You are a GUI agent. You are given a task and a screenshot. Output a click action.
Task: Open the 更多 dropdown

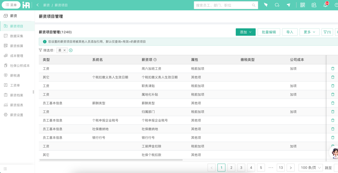coord(309,32)
